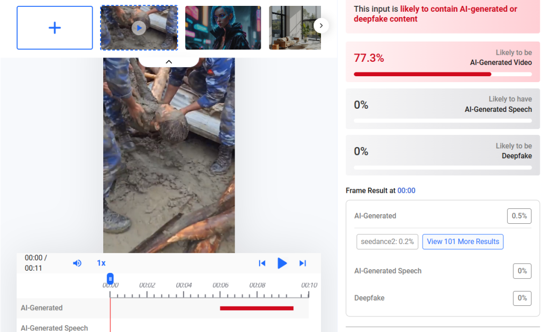Click the 0.5% AI-Generated frame score

point(519,216)
